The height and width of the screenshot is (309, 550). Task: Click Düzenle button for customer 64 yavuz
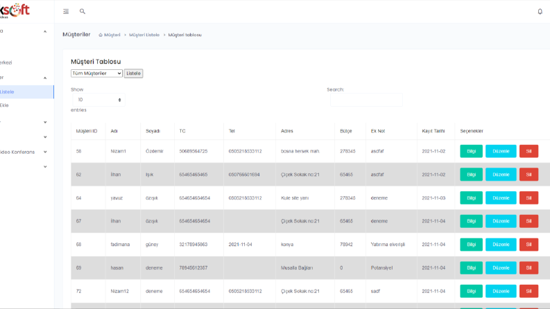pyautogui.click(x=501, y=198)
